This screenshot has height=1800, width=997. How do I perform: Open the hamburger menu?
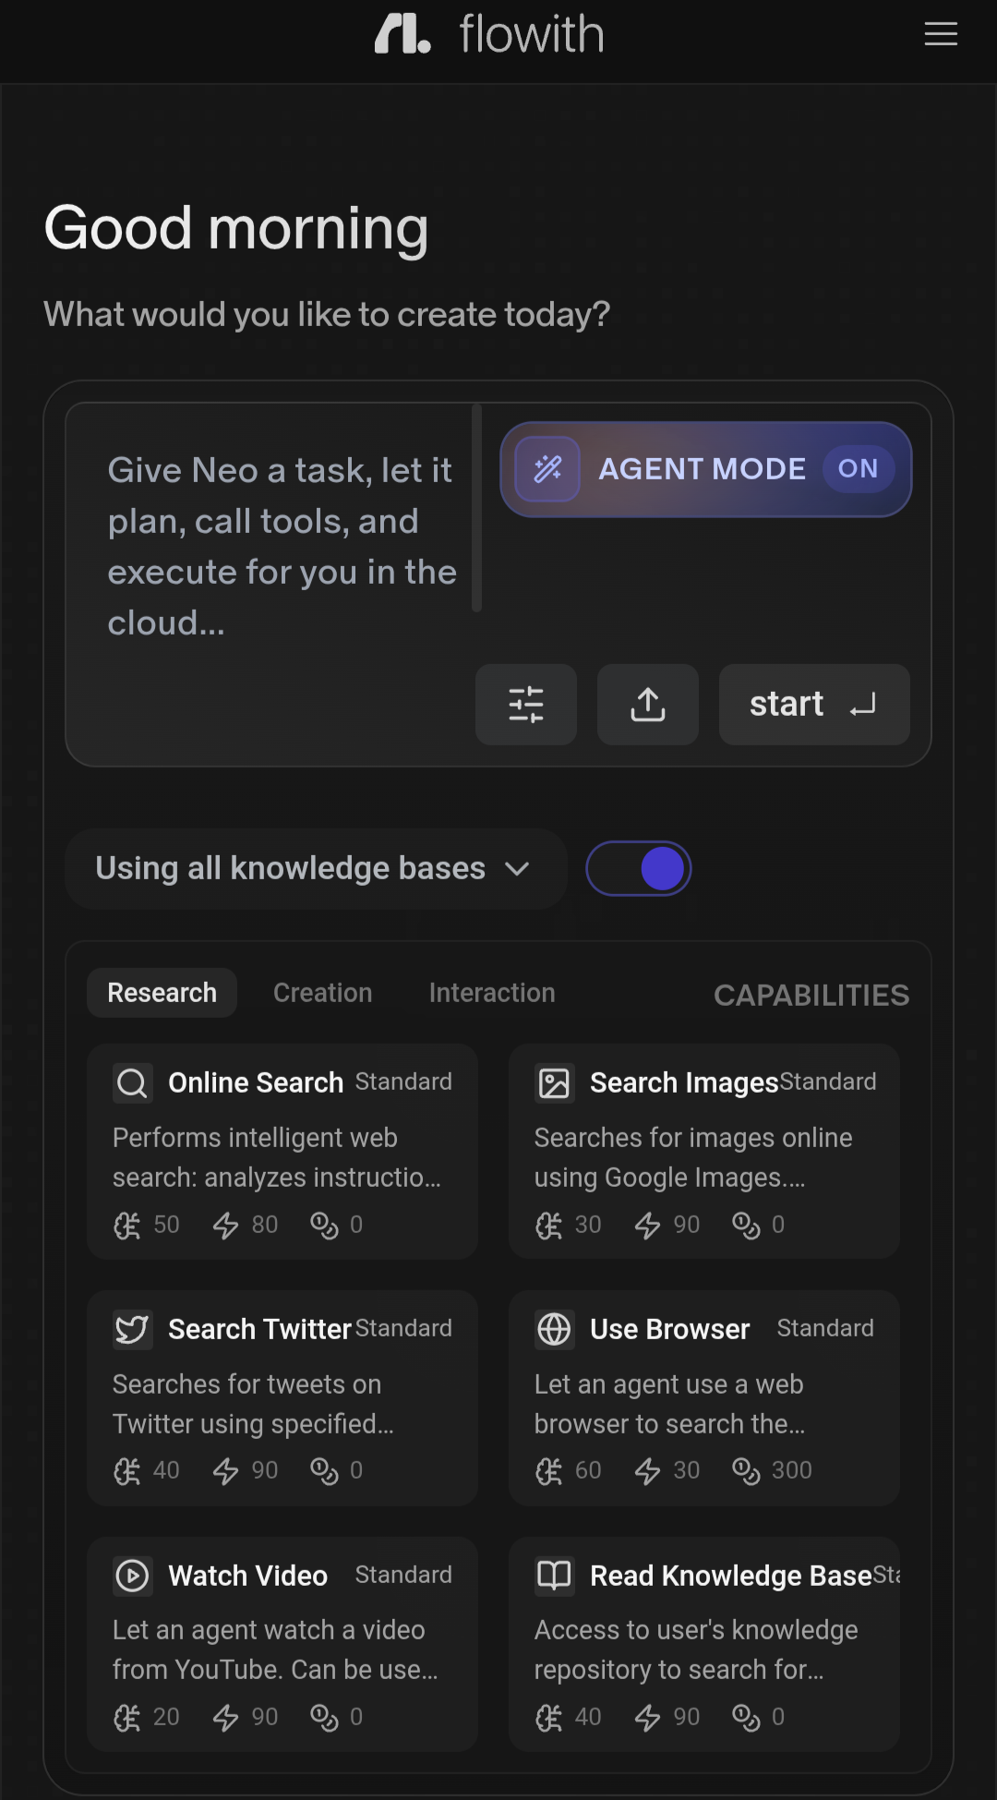(941, 34)
